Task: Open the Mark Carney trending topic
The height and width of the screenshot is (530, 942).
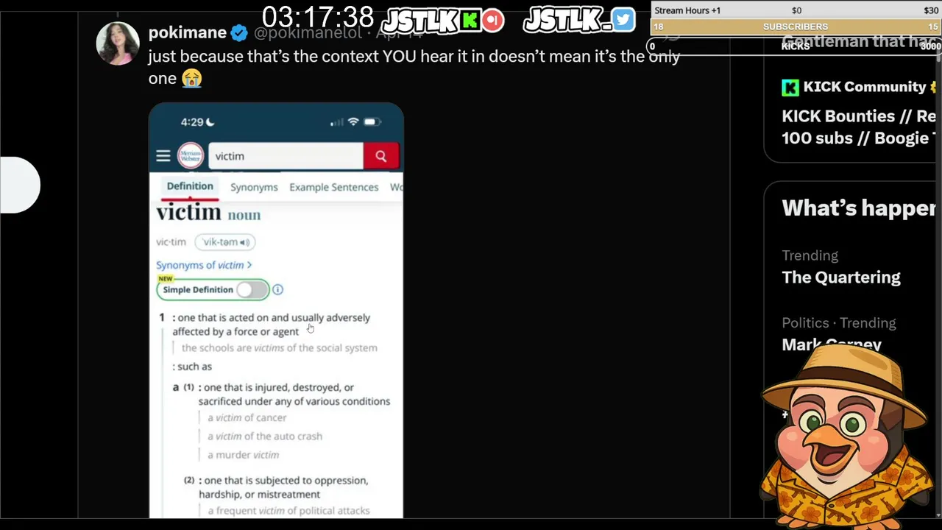Action: pyautogui.click(x=832, y=344)
